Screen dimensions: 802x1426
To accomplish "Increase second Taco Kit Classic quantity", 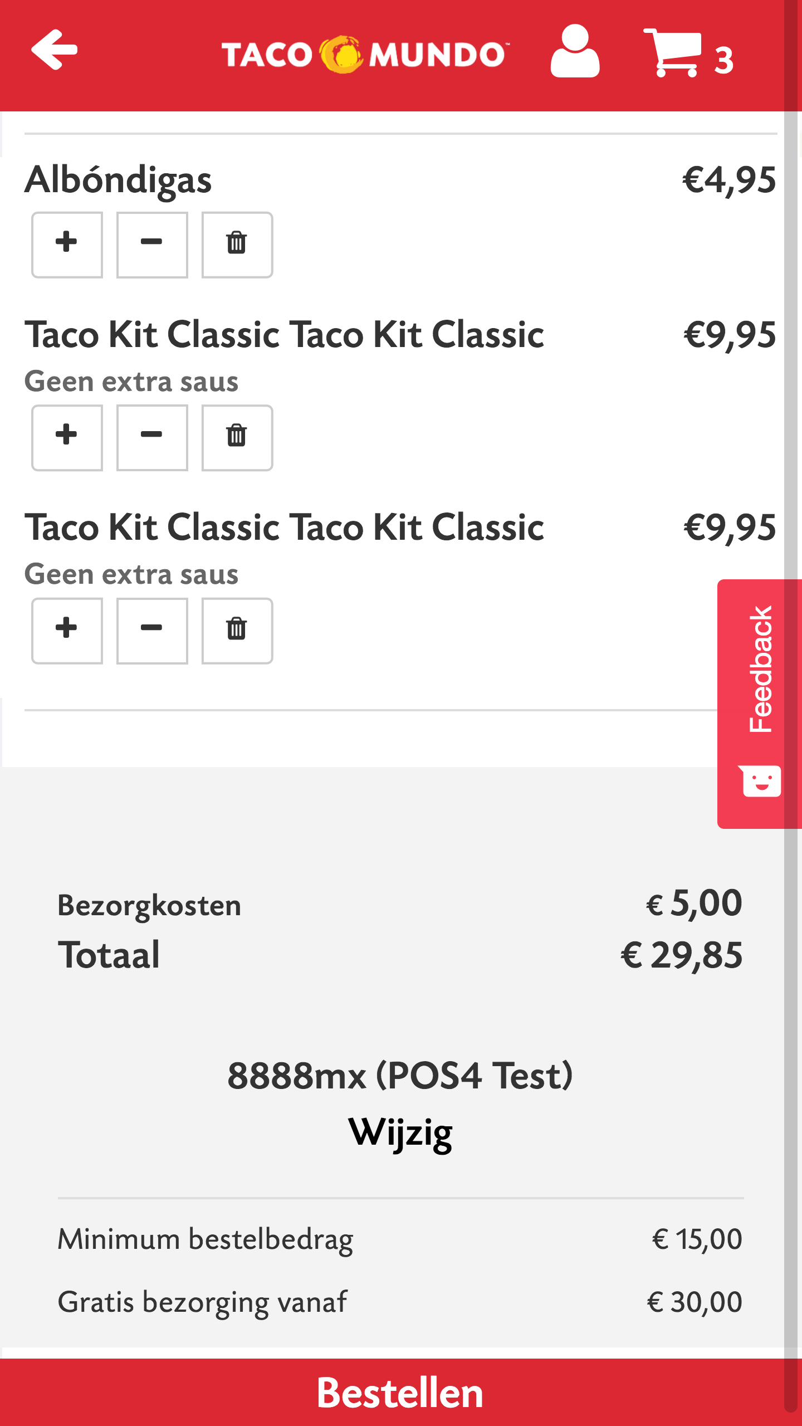I will click(x=67, y=631).
